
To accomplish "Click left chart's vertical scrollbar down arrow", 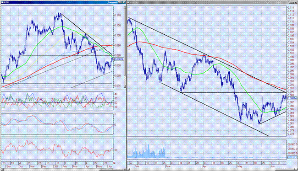I will click(125, 86).
